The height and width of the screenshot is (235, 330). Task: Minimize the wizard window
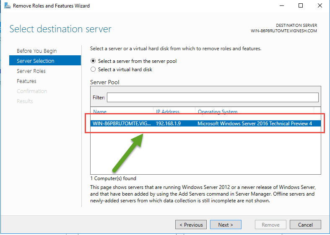281,6
